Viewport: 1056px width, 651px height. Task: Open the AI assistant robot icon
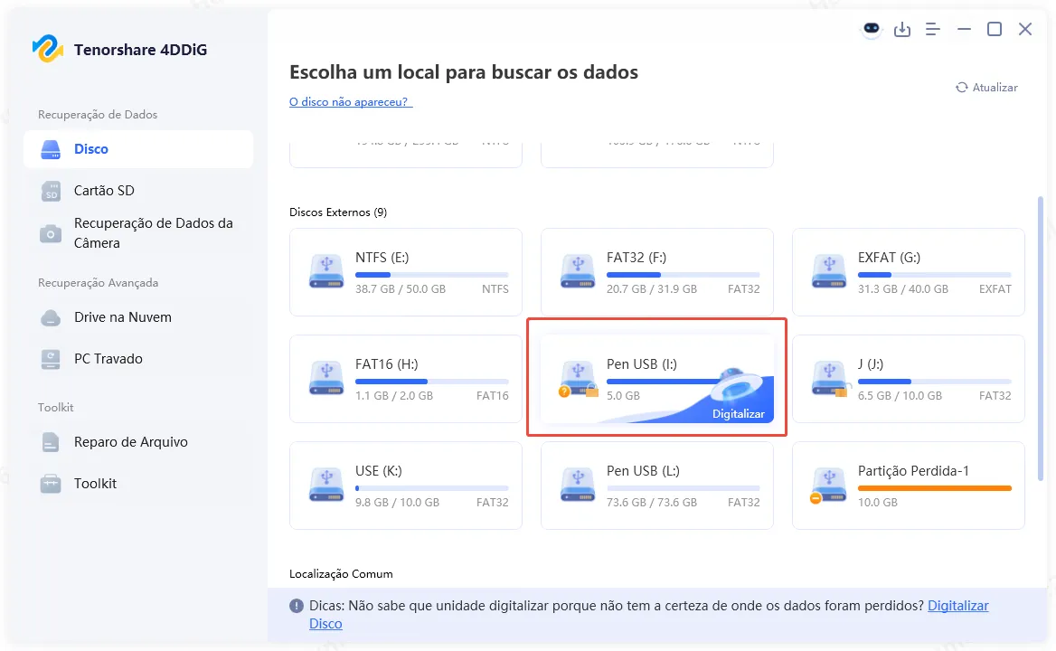pyautogui.click(x=871, y=29)
